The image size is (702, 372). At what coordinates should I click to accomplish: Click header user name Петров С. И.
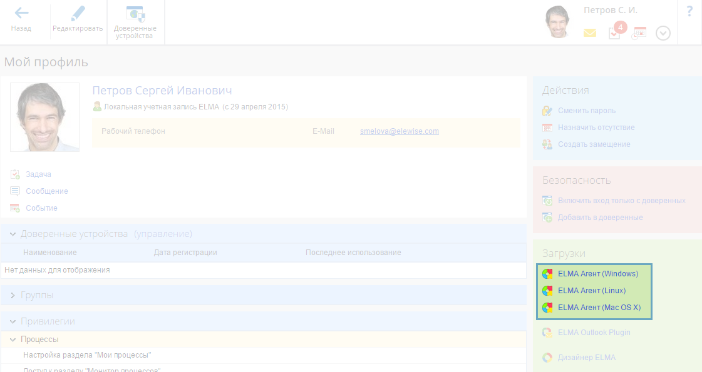610,10
